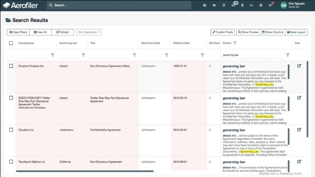This screenshot has width=315, height=177.
Task: Open the help question mark icon
Action: 261,5
